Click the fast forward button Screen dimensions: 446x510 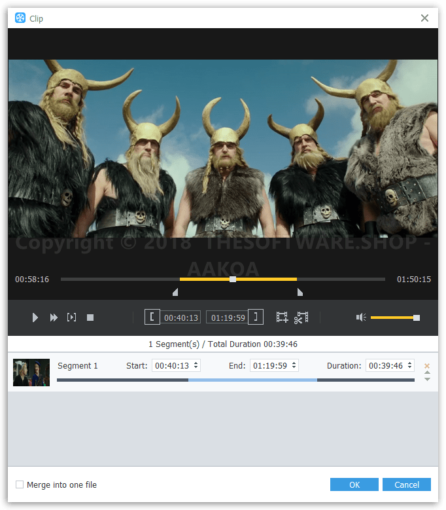coord(54,318)
